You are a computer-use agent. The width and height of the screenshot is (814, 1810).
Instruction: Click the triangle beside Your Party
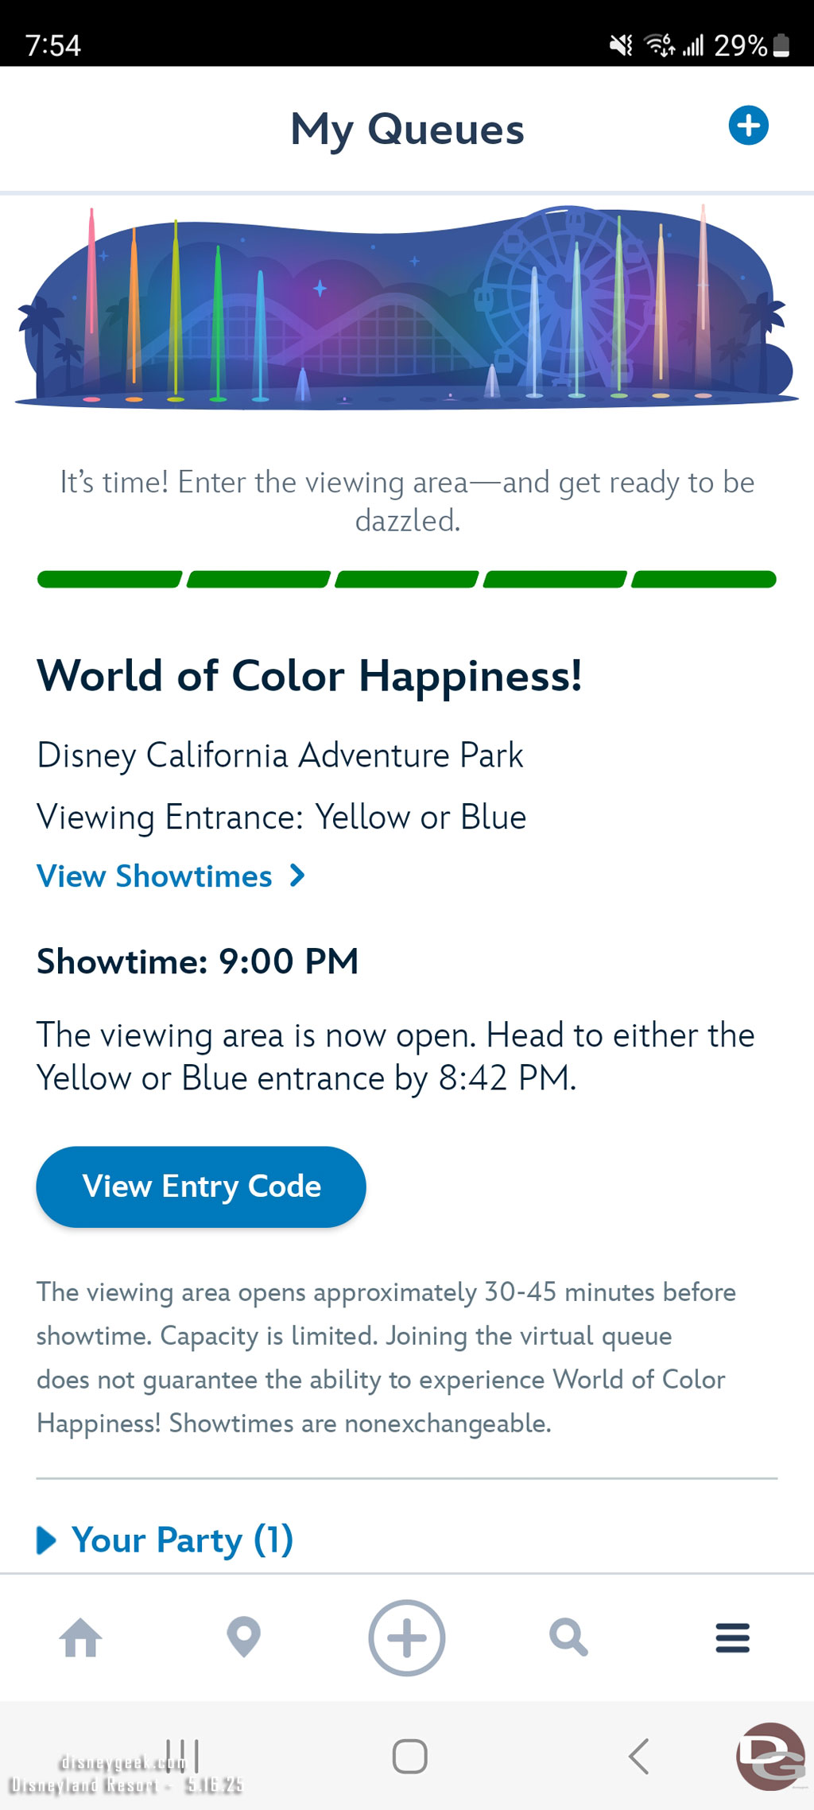click(x=47, y=1540)
